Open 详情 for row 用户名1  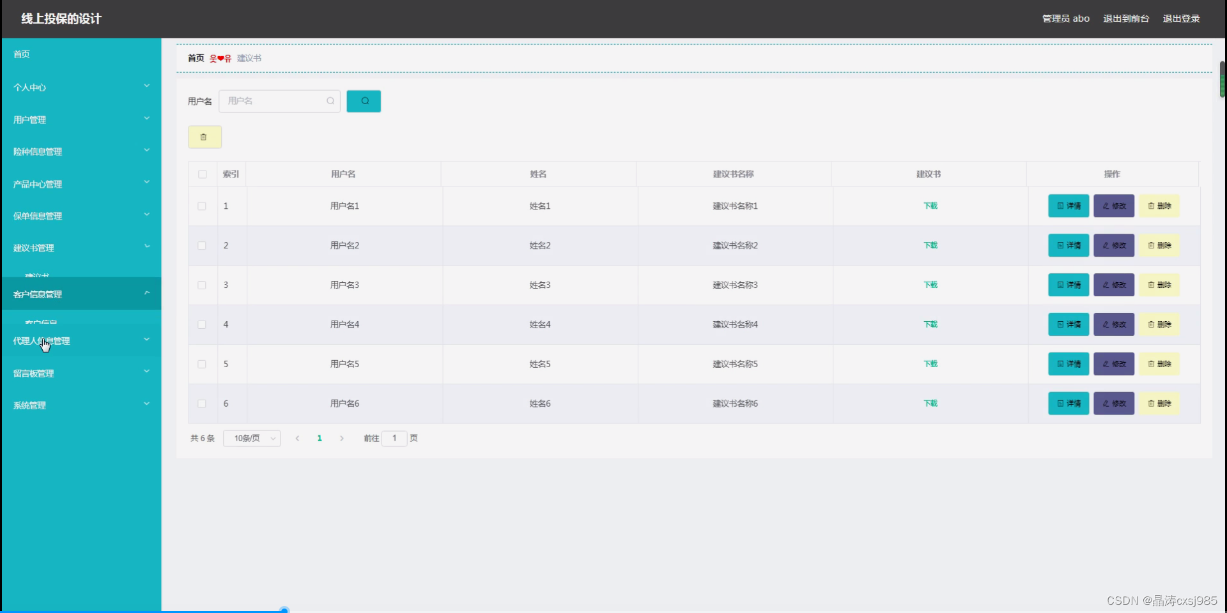click(1069, 206)
